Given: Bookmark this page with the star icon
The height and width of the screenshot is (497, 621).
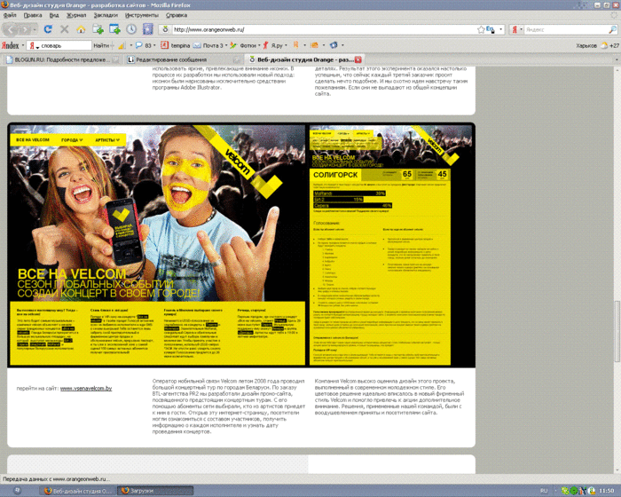Looking at the screenshot, I should [x=481, y=29].
